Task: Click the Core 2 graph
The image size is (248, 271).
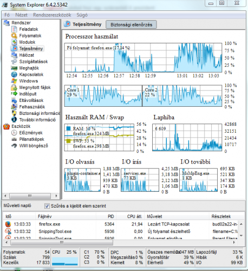Action: (182, 96)
